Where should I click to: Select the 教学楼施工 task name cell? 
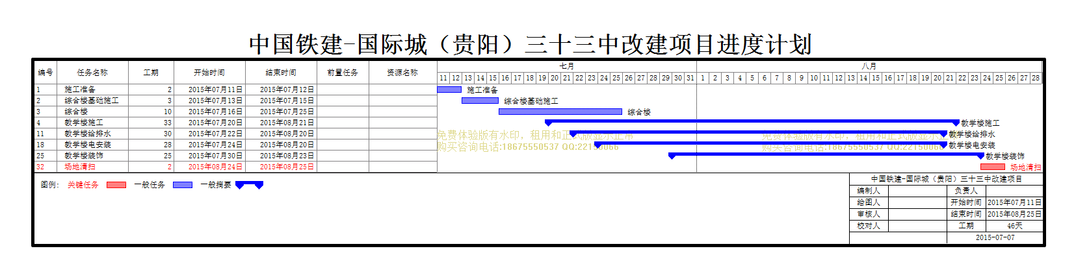tap(92, 123)
